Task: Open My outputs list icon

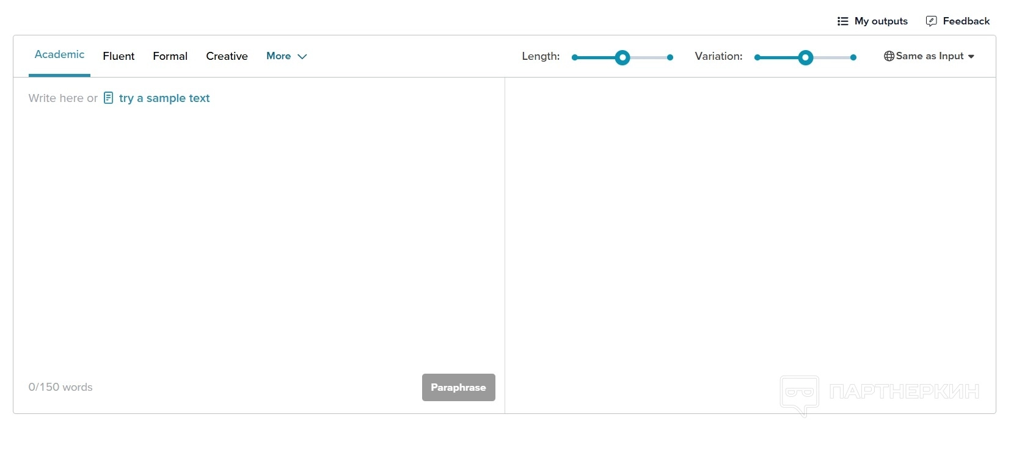Action: [843, 21]
